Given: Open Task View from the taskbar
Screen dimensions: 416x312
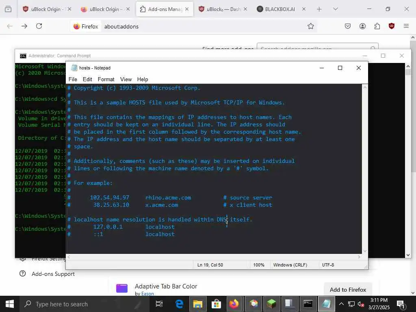Looking at the screenshot, I should tap(159, 304).
